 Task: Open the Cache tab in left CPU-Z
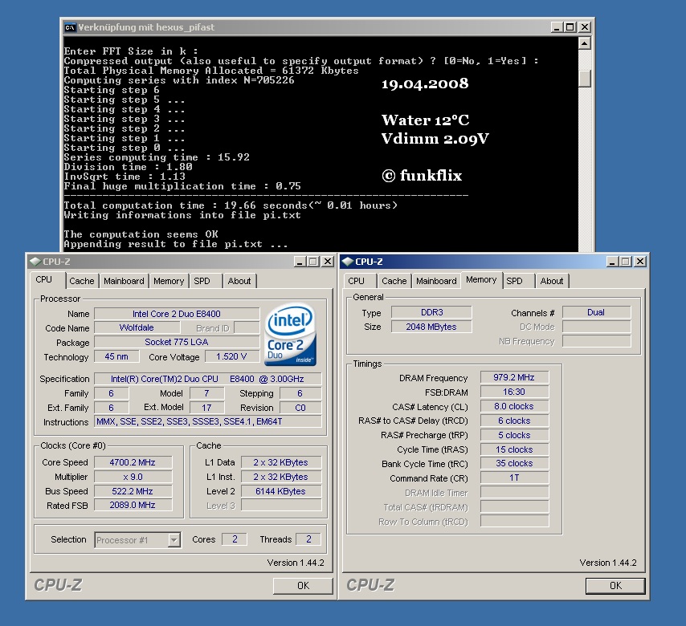pyautogui.click(x=82, y=281)
